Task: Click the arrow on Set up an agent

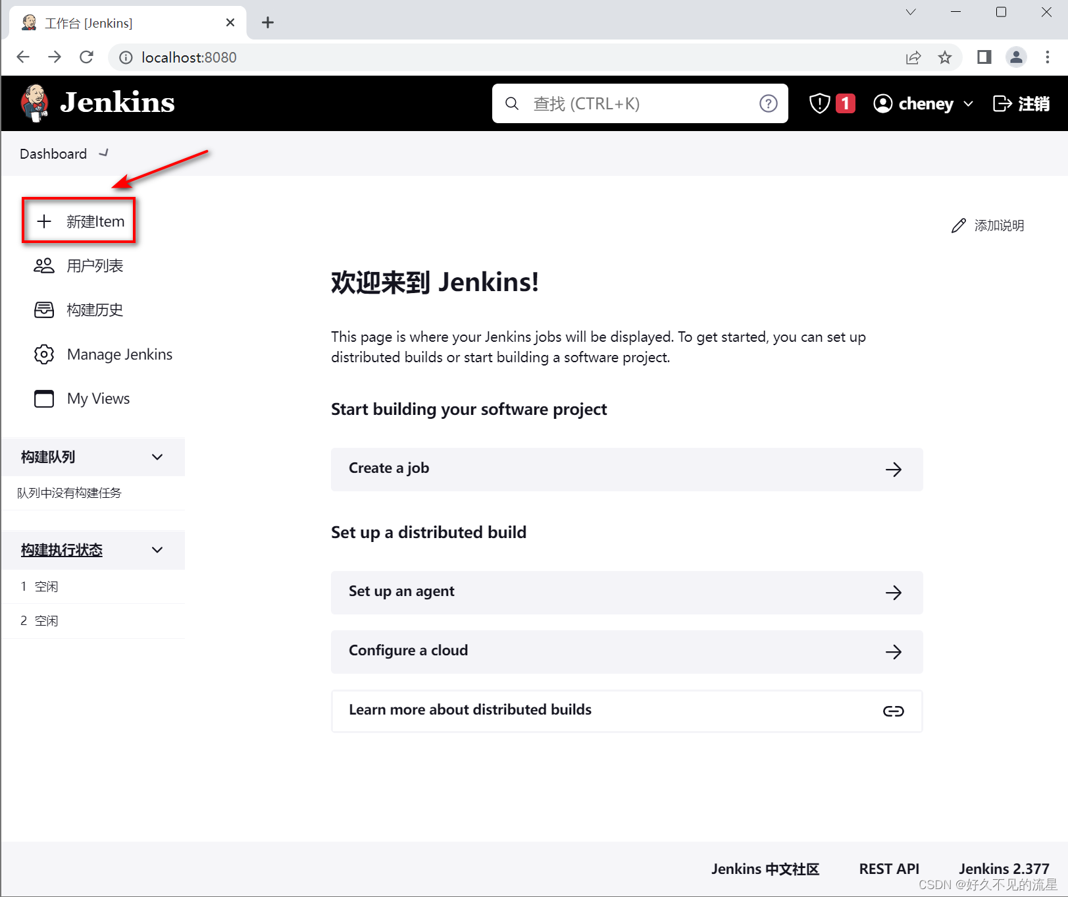Action: 894,593
